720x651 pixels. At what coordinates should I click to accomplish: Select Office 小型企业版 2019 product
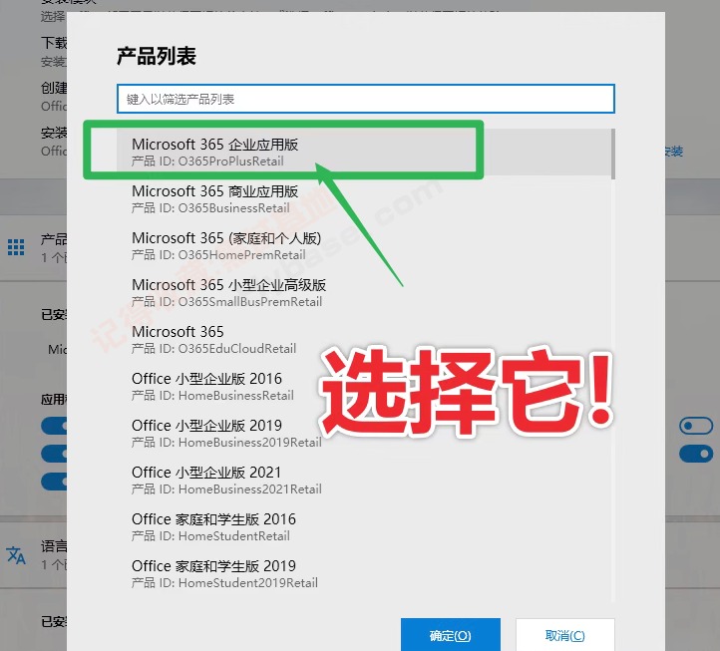(364, 433)
